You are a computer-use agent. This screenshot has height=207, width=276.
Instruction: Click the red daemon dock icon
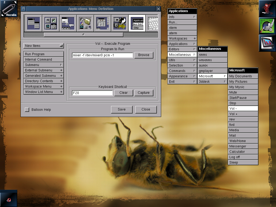coord(267,9)
